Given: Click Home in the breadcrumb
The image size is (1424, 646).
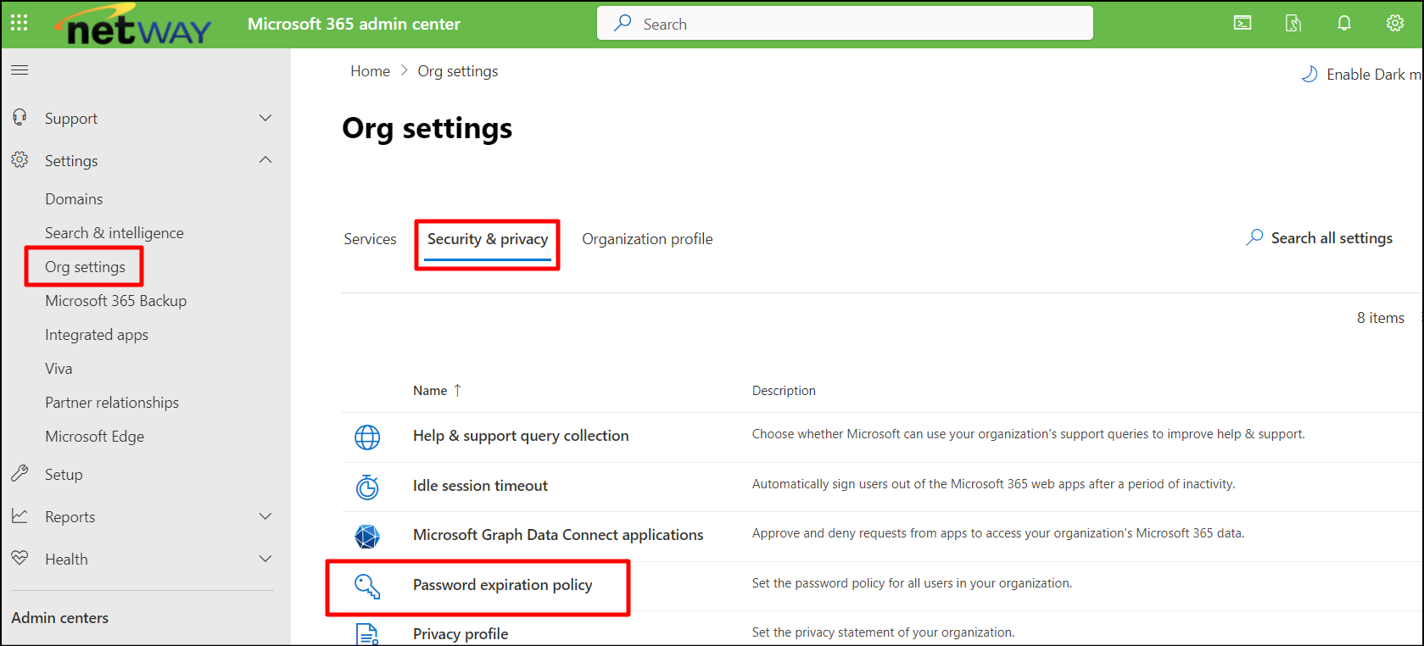Looking at the screenshot, I should [370, 71].
